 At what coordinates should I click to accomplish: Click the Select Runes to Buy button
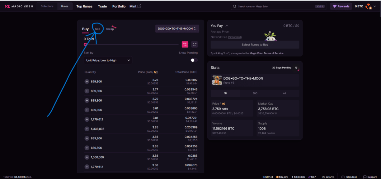point(255,44)
